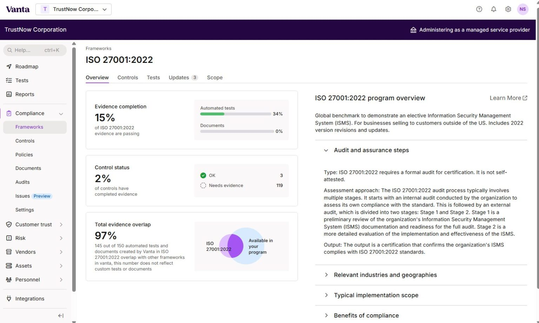Click the Automated tests progress bar

click(x=236, y=114)
